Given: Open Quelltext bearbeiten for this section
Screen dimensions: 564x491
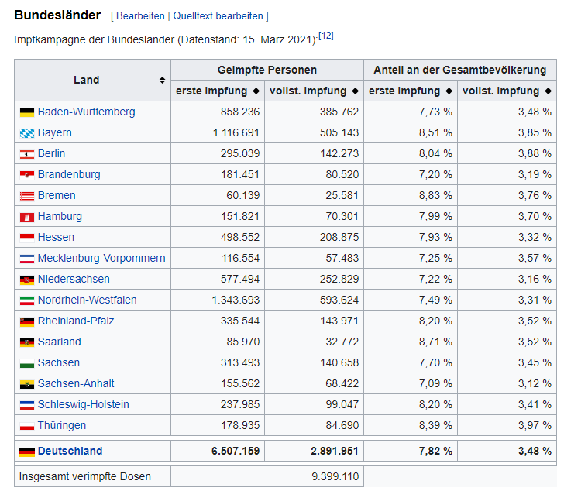Looking at the screenshot, I should click(x=218, y=15).
